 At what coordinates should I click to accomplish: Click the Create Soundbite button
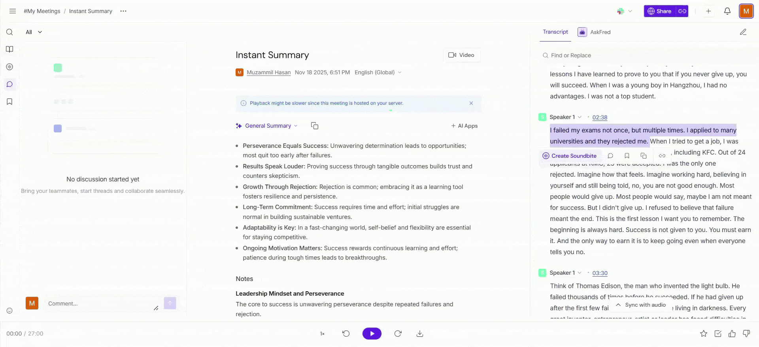(x=569, y=156)
